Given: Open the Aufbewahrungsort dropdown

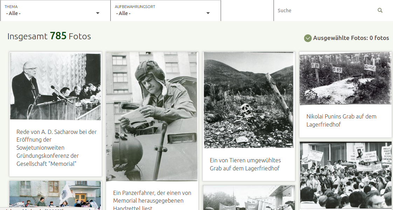Looking at the screenshot, I should pyautogui.click(x=166, y=11).
